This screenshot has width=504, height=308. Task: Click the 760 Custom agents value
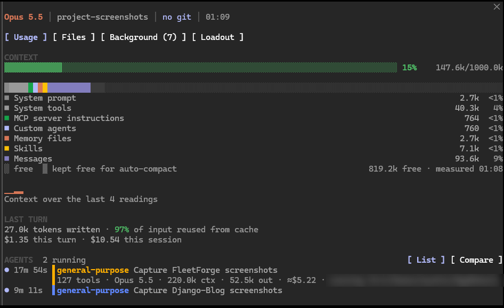tap(472, 128)
